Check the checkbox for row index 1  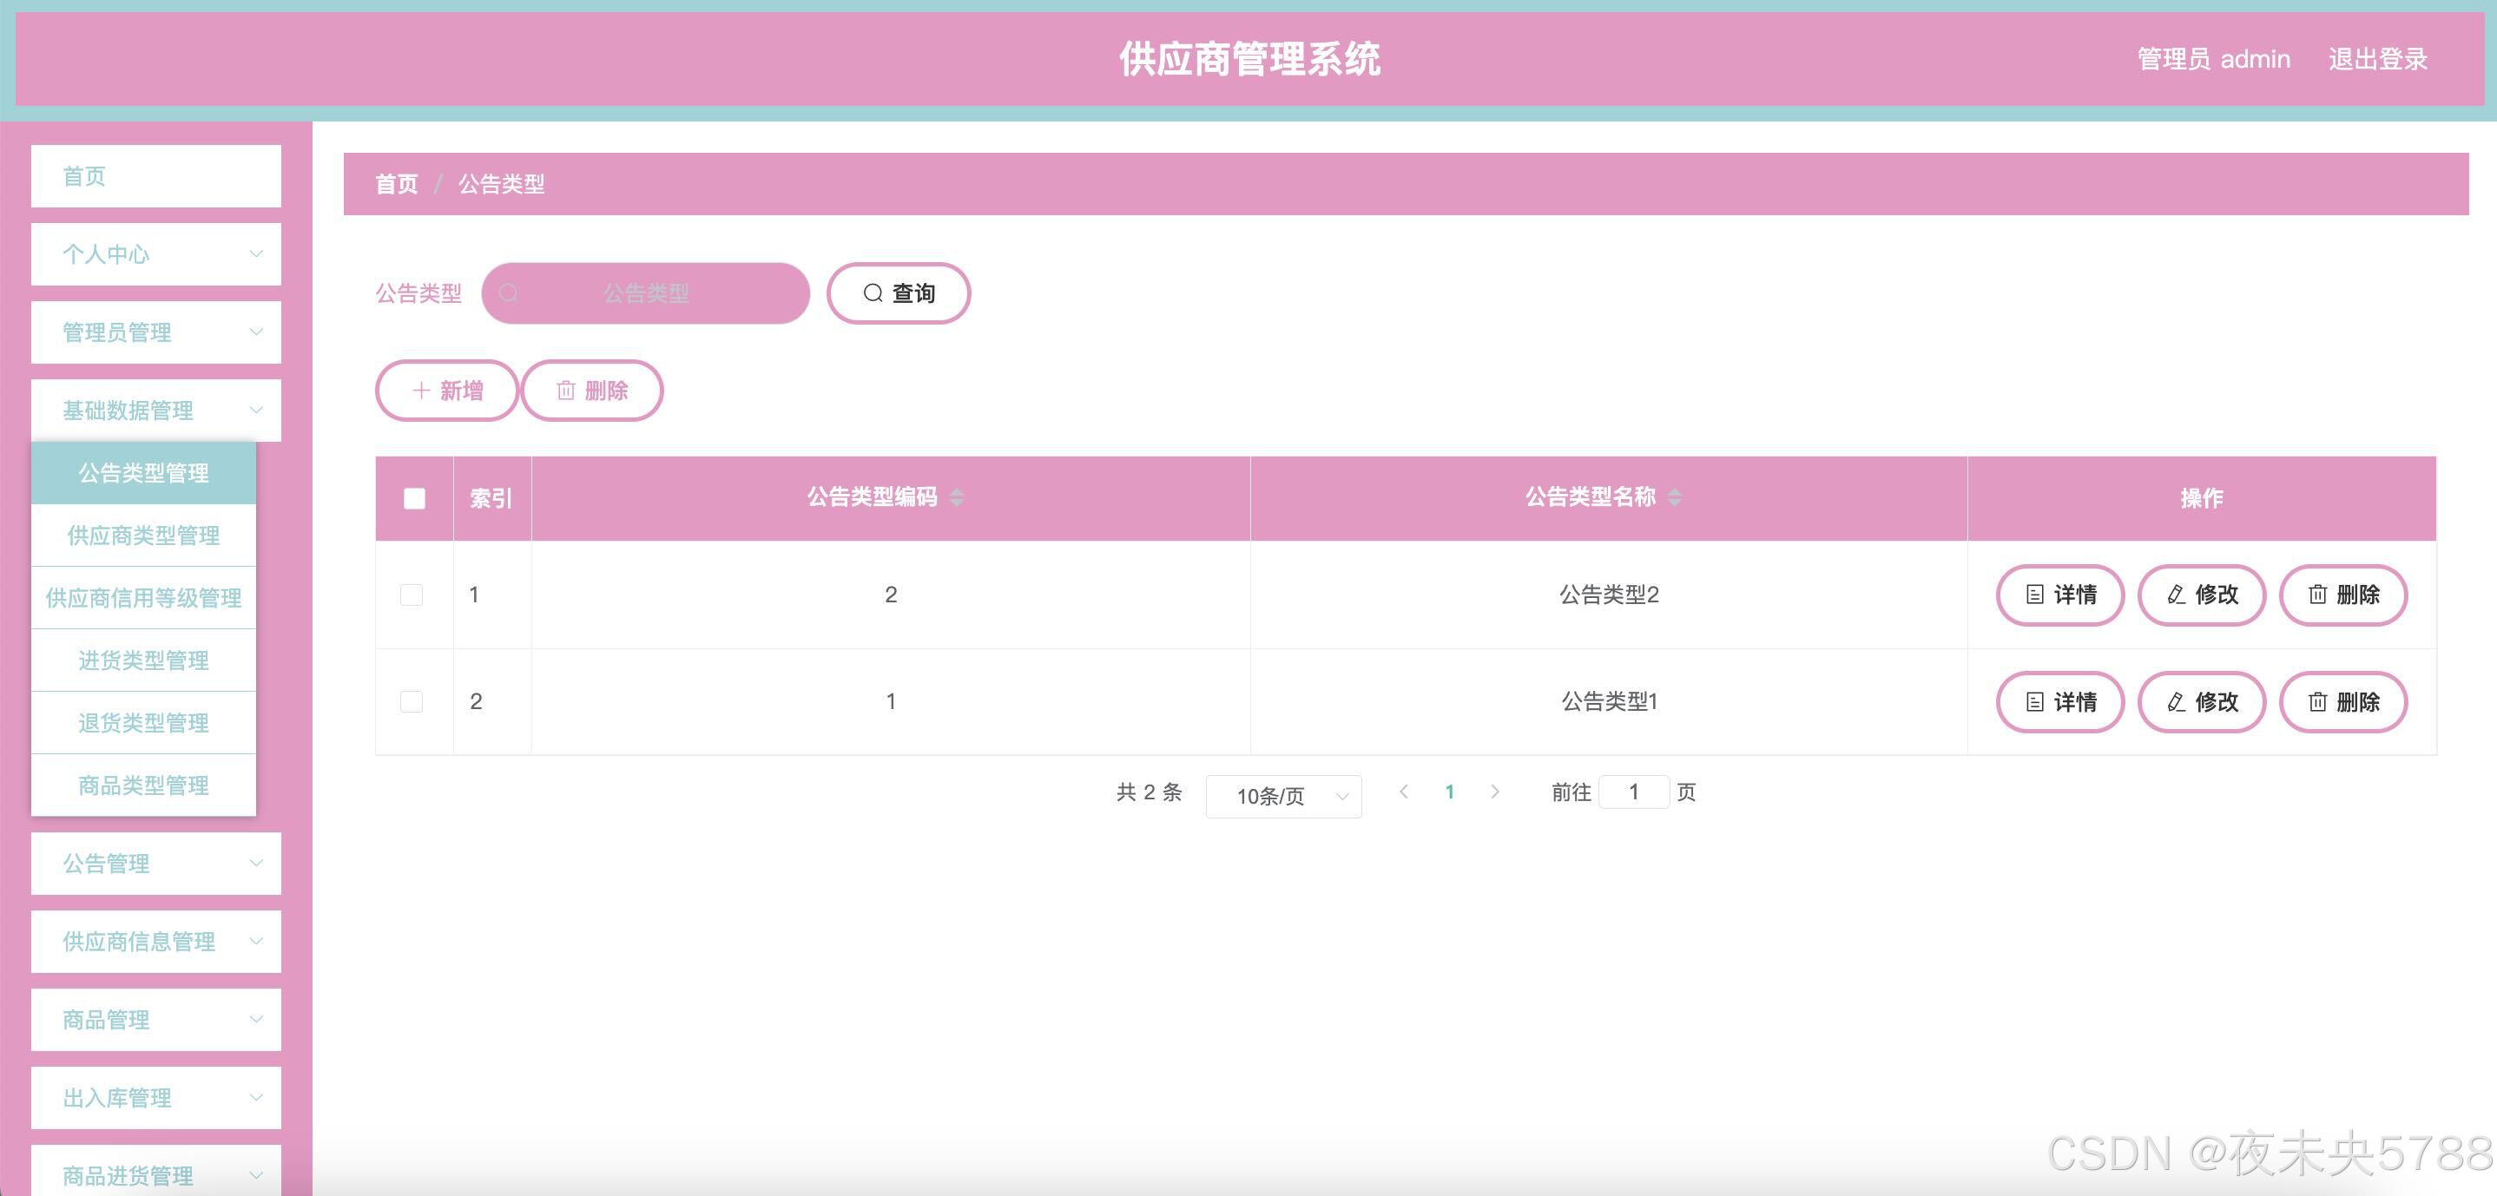[x=412, y=595]
